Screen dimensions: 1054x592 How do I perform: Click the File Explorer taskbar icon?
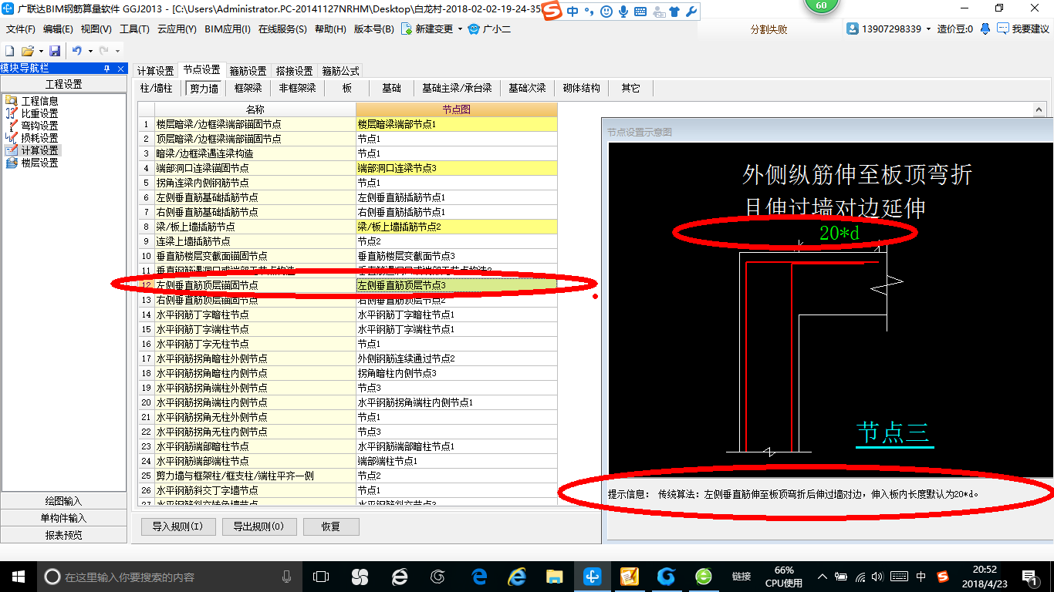click(x=554, y=577)
